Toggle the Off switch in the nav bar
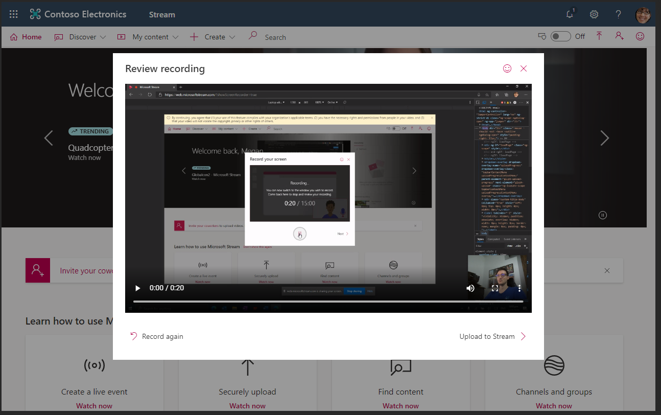 coord(560,36)
